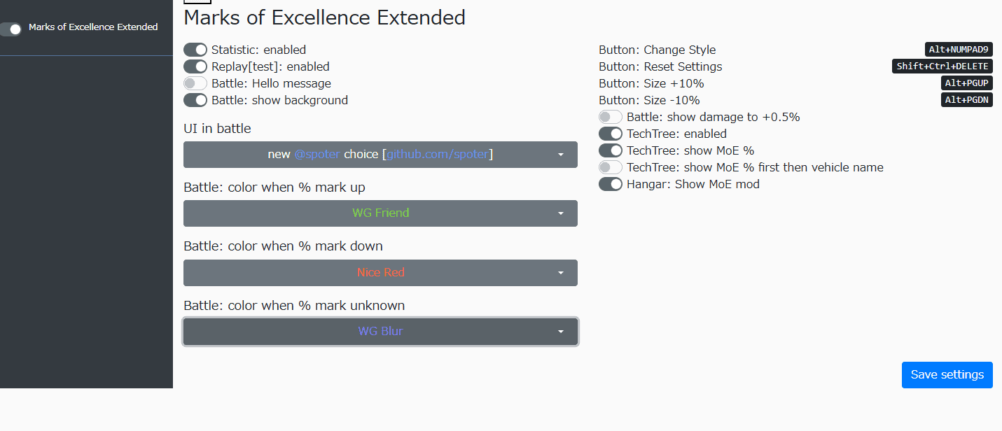The image size is (1002, 431).
Task: Toggle the Statistic enabled switch
Action: click(x=195, y=50)
